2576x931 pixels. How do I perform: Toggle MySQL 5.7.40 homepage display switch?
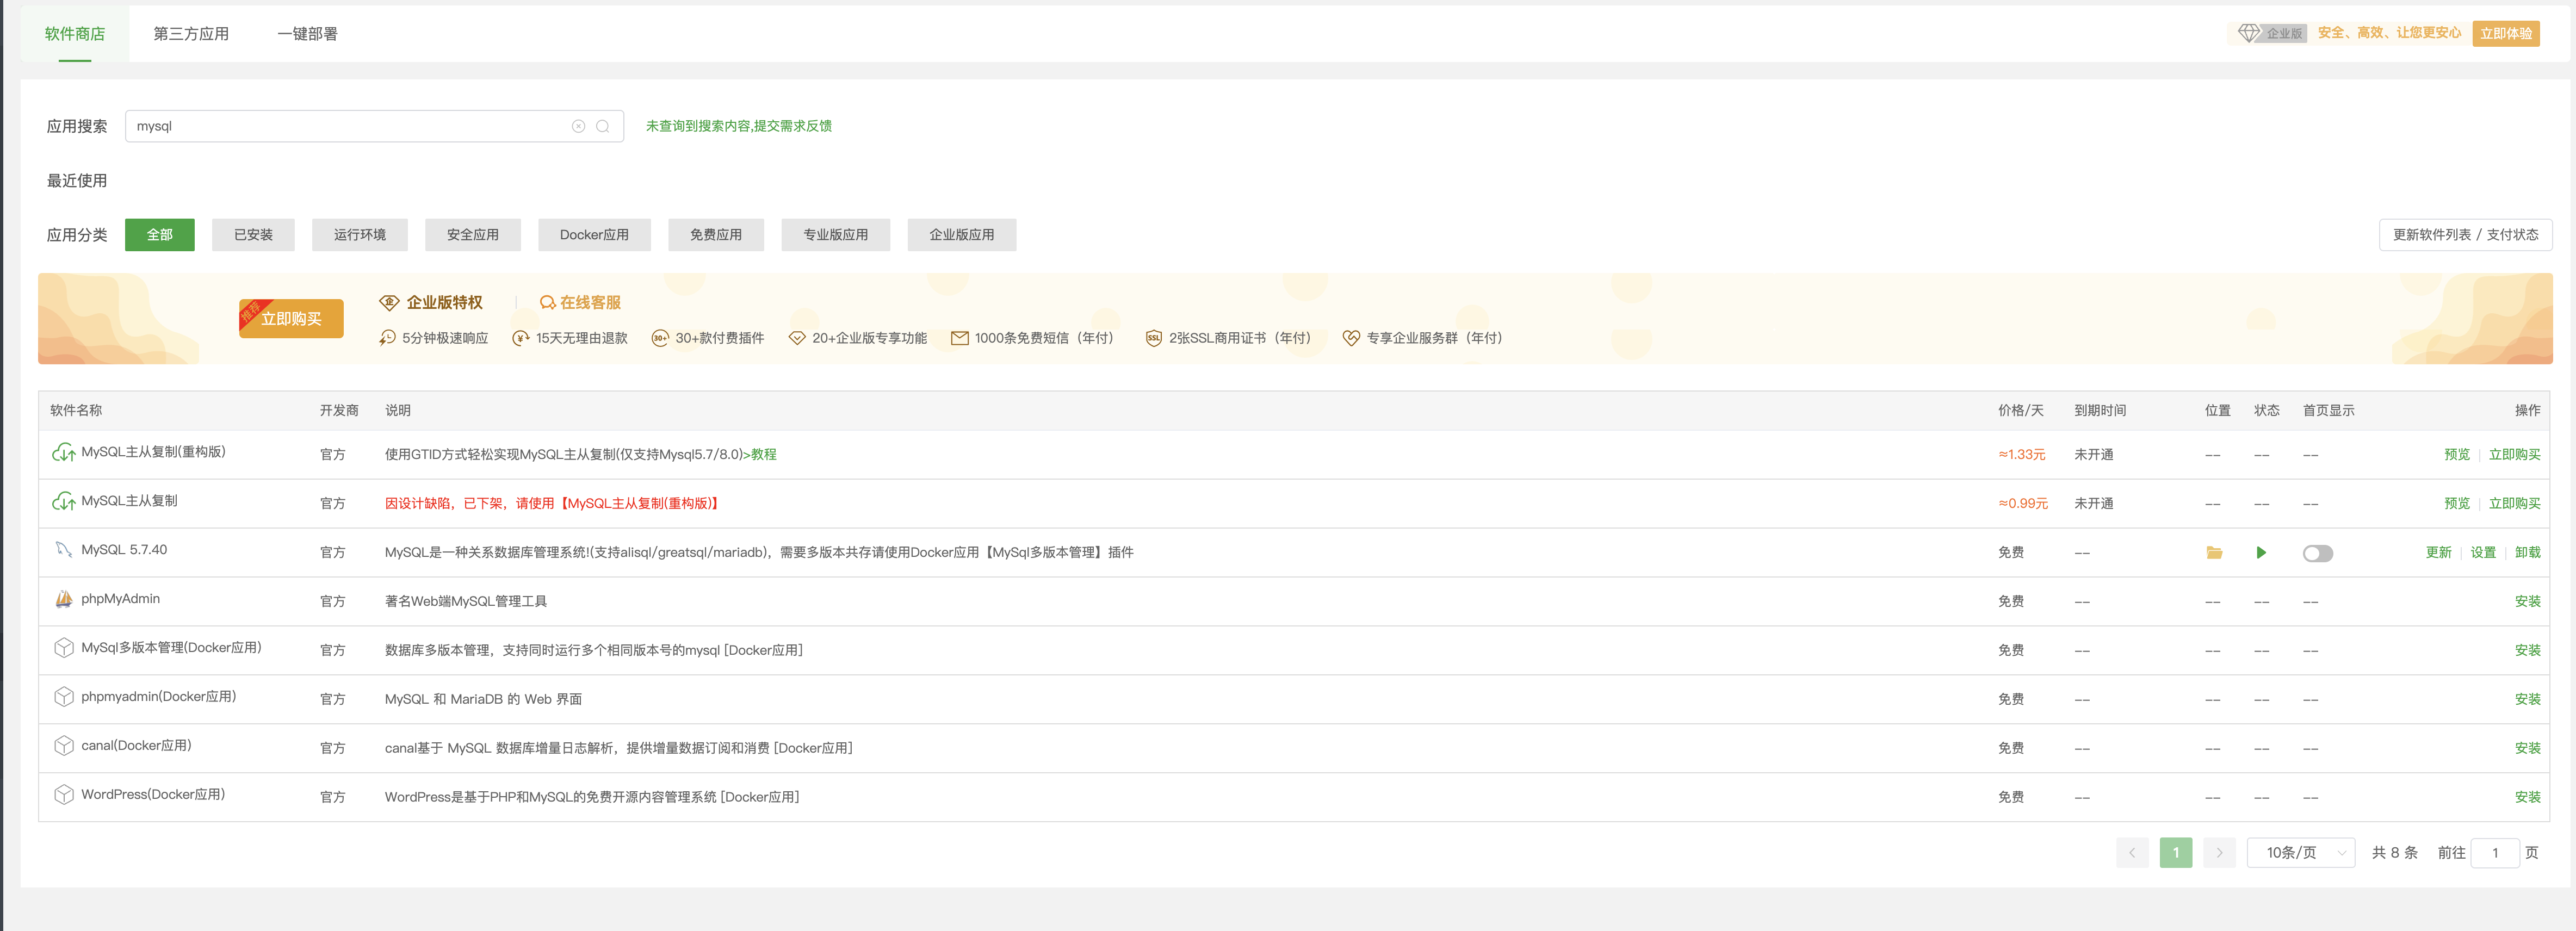point(2317,554)
